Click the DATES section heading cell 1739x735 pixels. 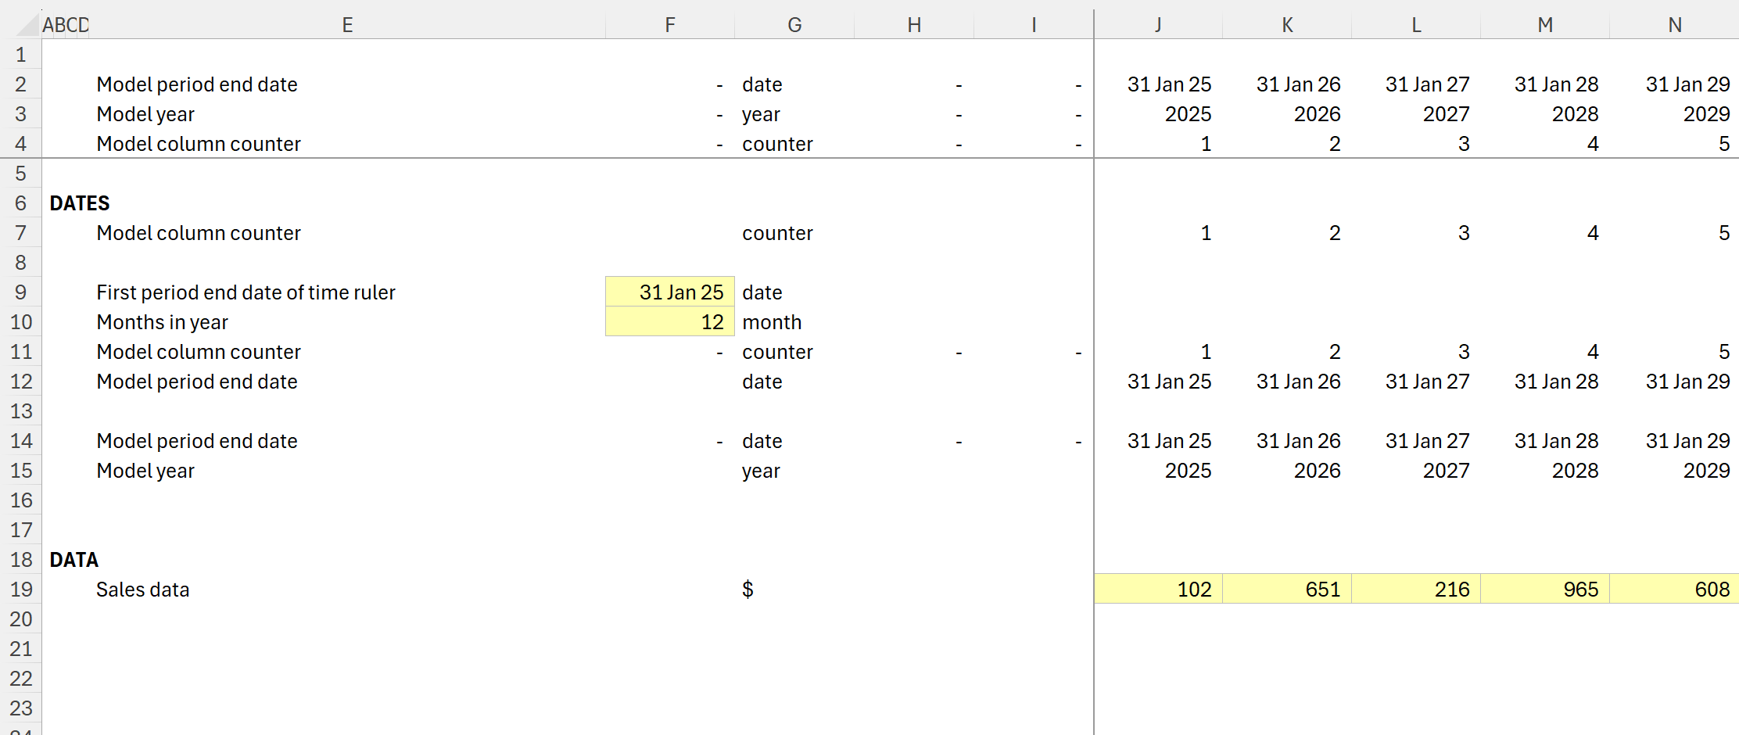(x=79, y=203)
